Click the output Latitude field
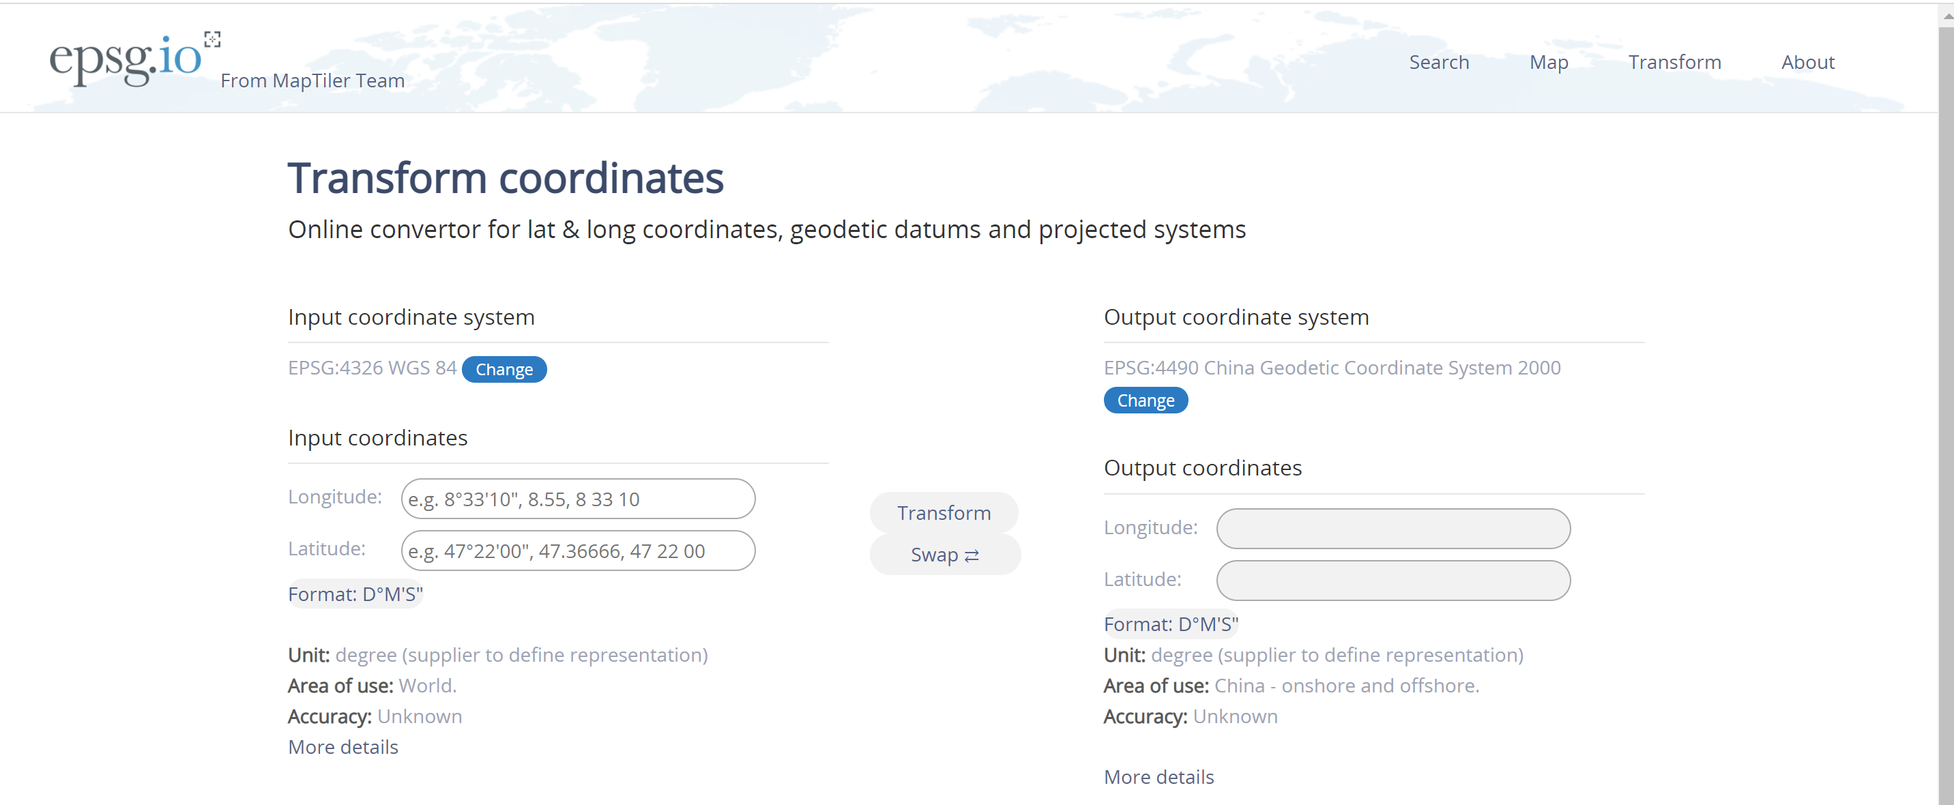 click(1392, 581)
